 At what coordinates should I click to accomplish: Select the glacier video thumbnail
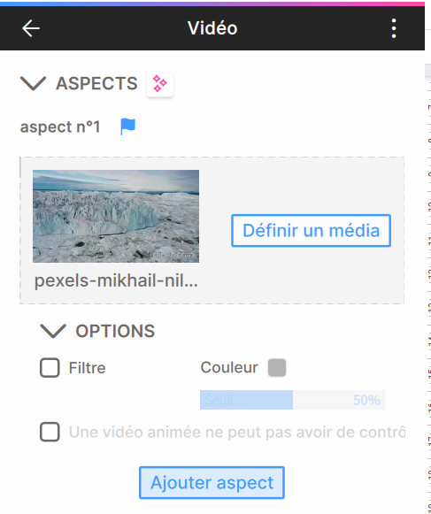point(116,216)
